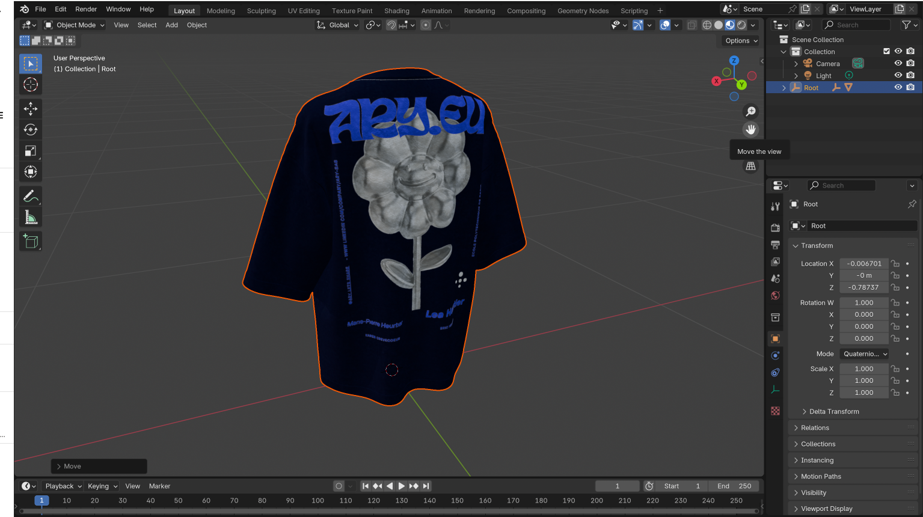The width and height of the screenshot is (923, 517).
Task: Open the timeline Marker menu
Action: click(159, 486)
